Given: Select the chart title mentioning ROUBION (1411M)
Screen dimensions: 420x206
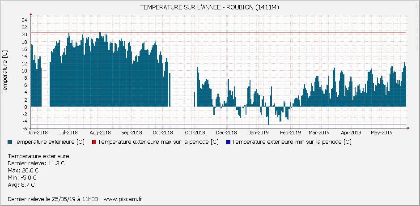Looking at the screenshot, I should [x=210, y=8].
